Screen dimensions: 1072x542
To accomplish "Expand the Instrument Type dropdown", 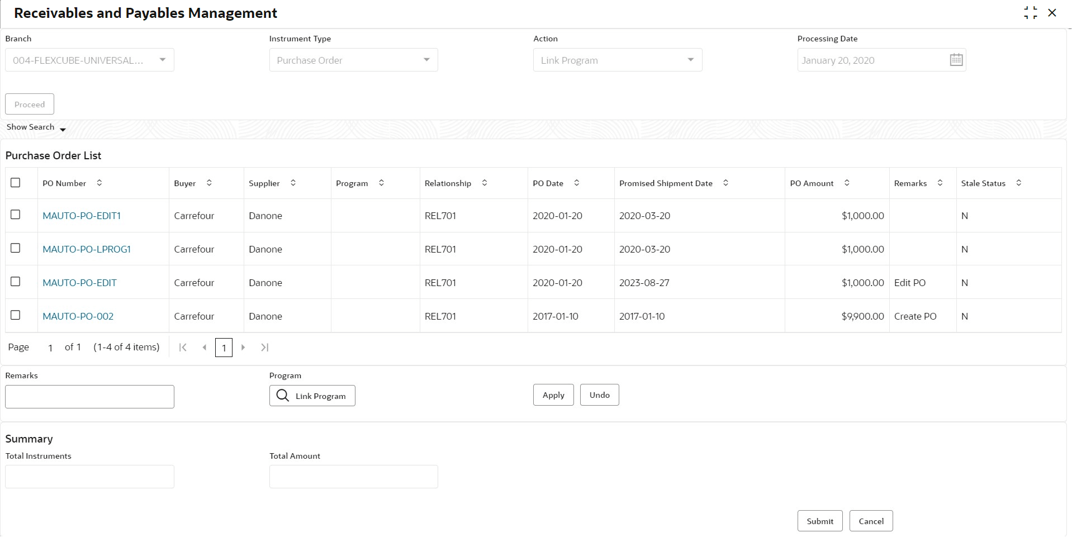I will point(426,60).
